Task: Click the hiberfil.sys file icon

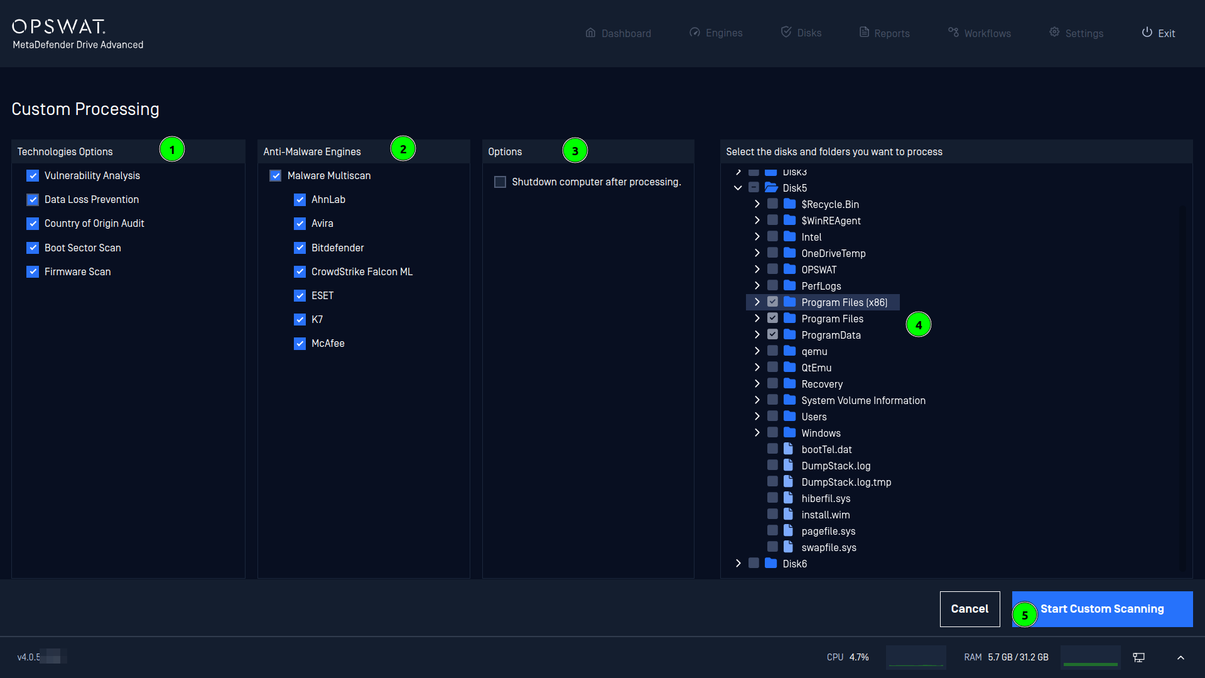Action: coord(788,498)
